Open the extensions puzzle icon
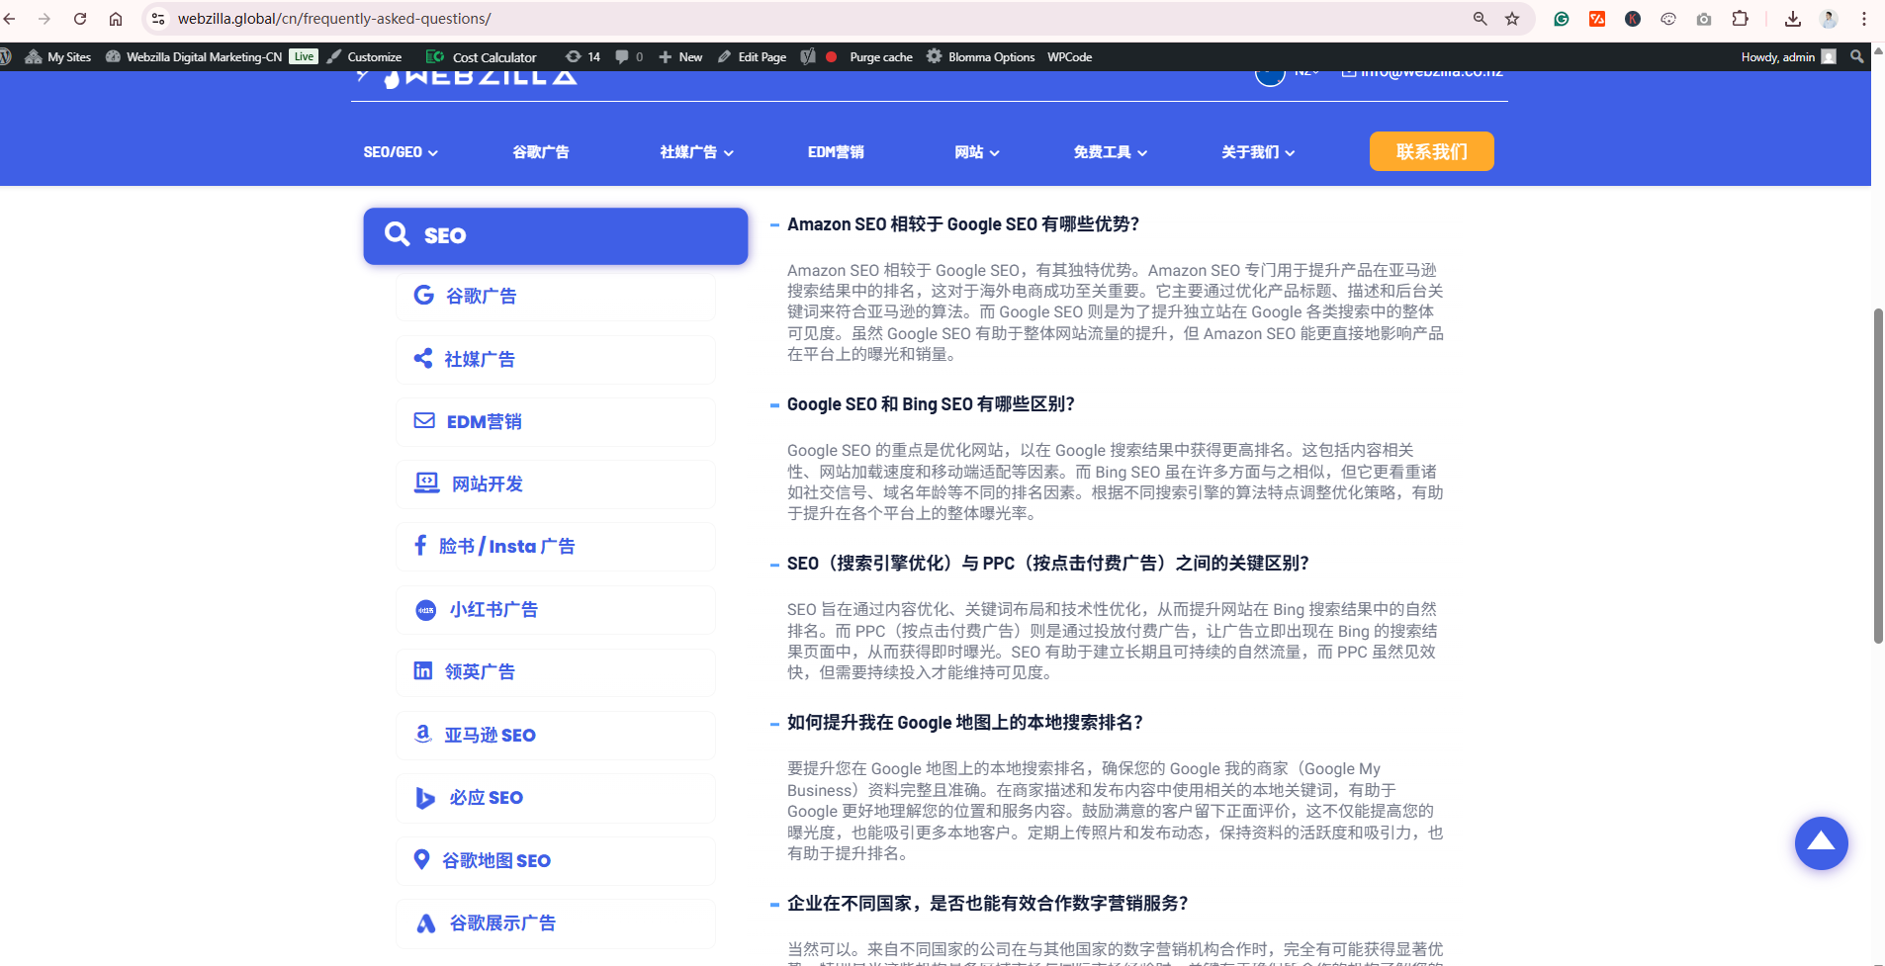The image size is (1885, 966). coord(1741,19)
